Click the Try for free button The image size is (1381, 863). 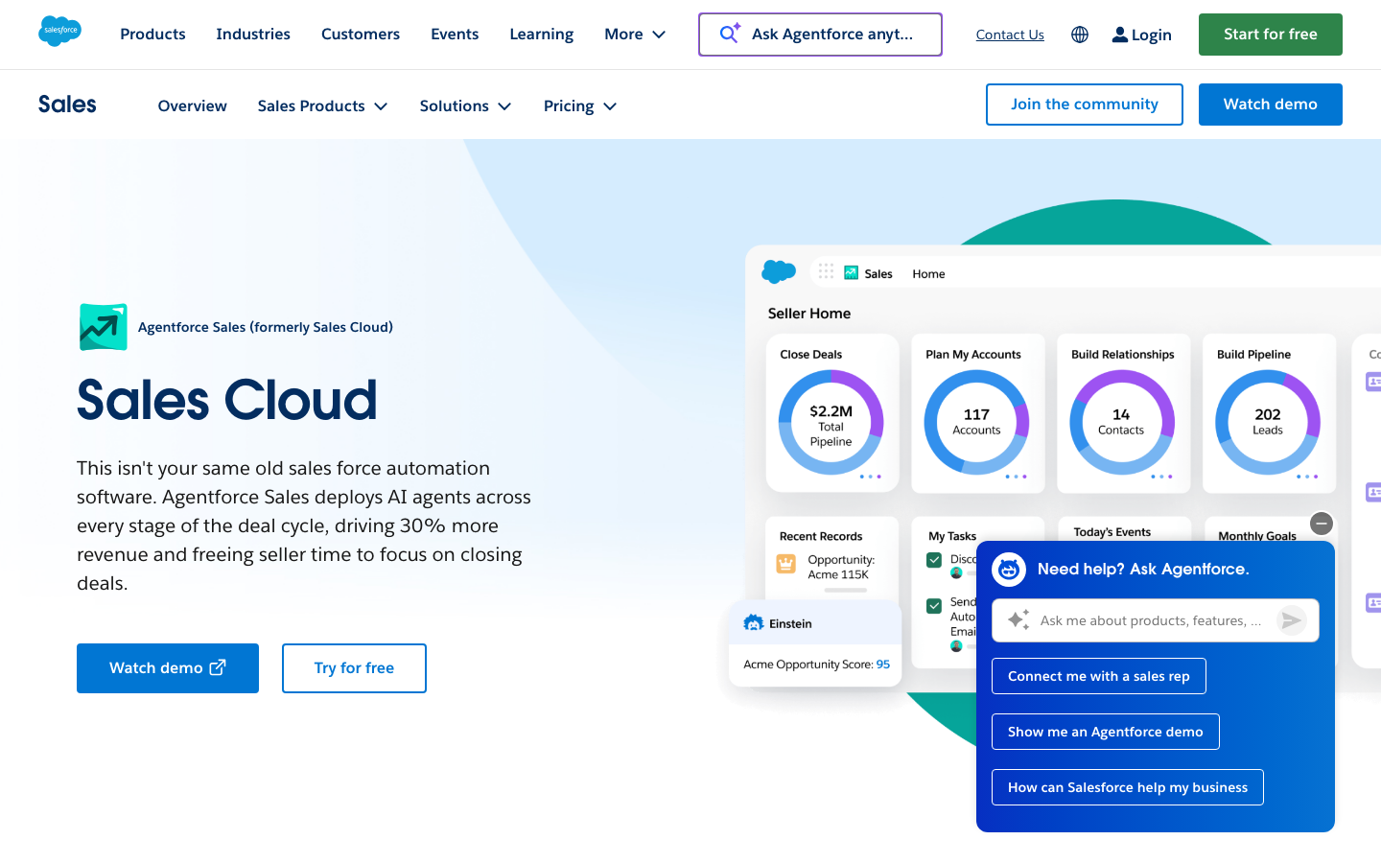point(354,668)
